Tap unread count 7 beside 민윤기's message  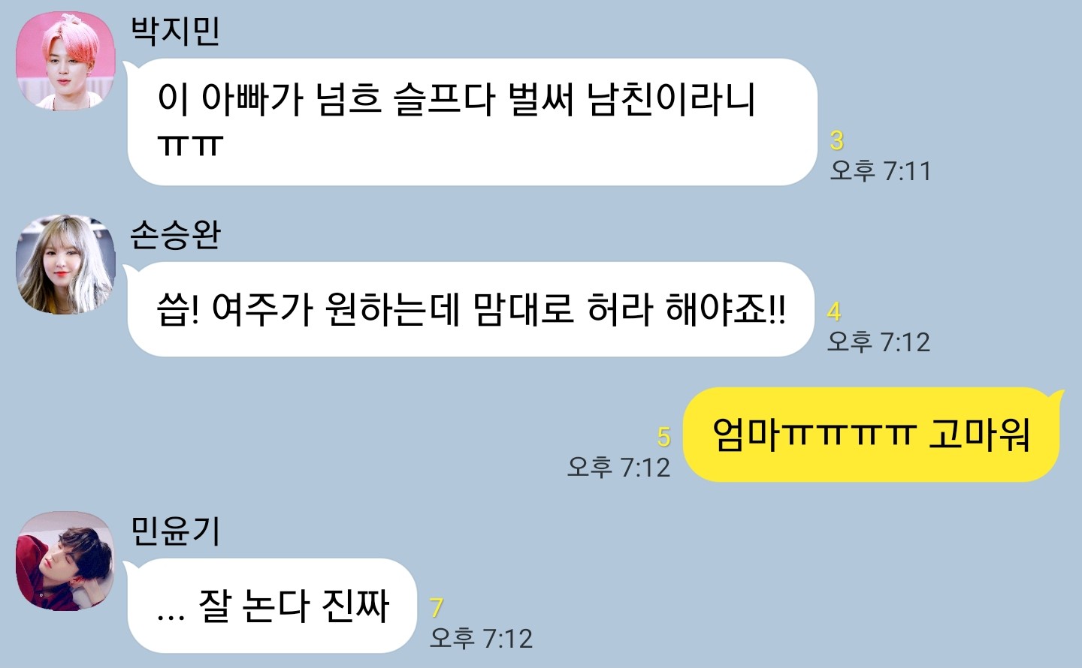pyautogui.click(x=437, y=608)
